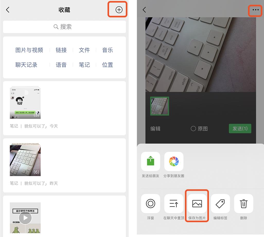The image size is (264, 237).
Task: Open the 聊天记录 chat history filter
Action: pos(27,65)
